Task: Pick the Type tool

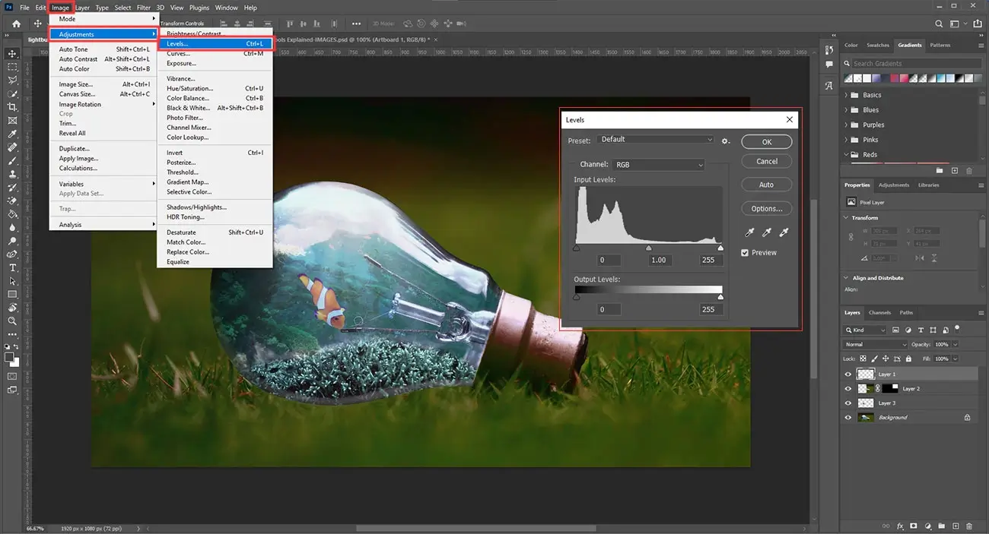Action: (13, 267)
